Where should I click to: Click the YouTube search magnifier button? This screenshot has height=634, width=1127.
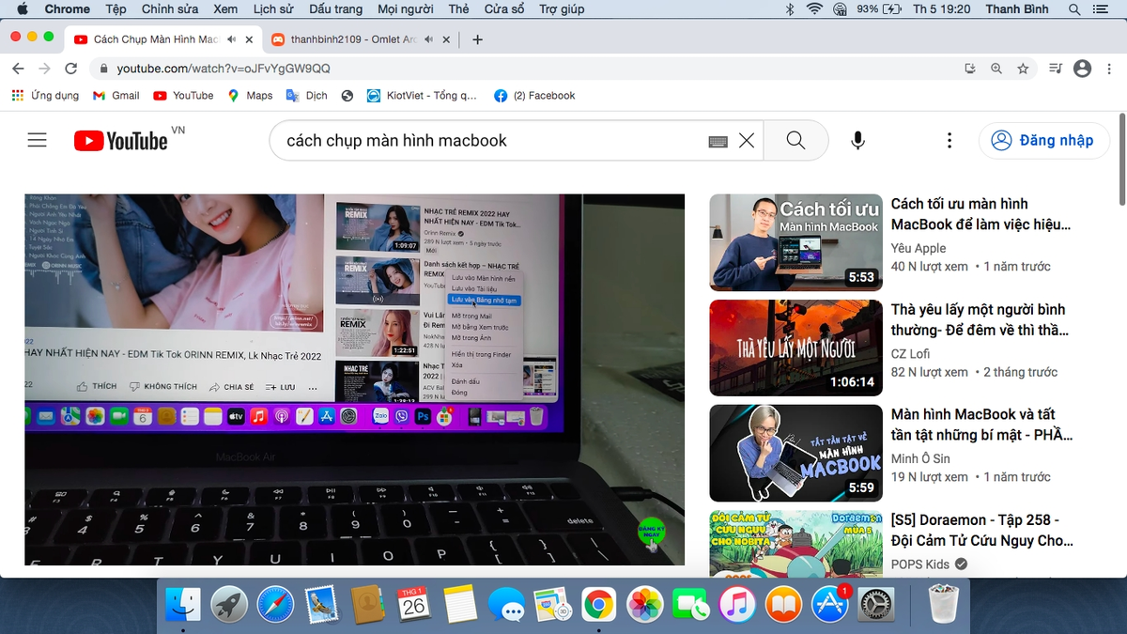coord(795,140)
